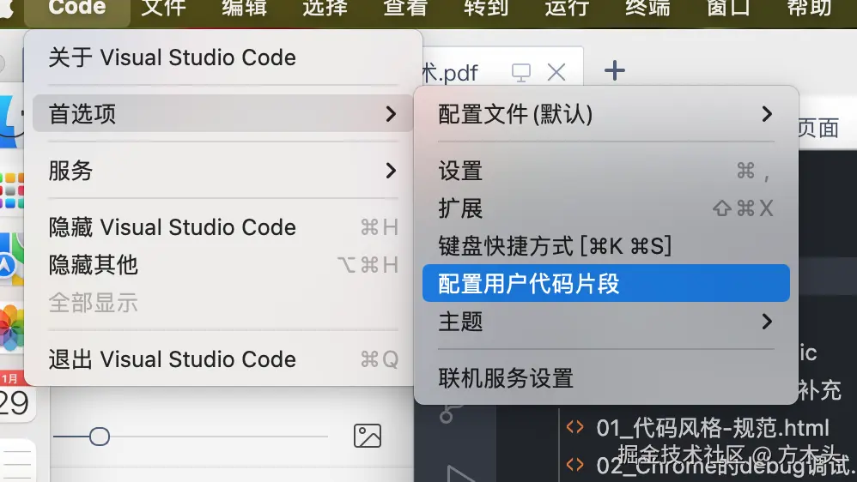857x482 pixels.
Task: Click the image icon beside slider
Action: (368, 436)
